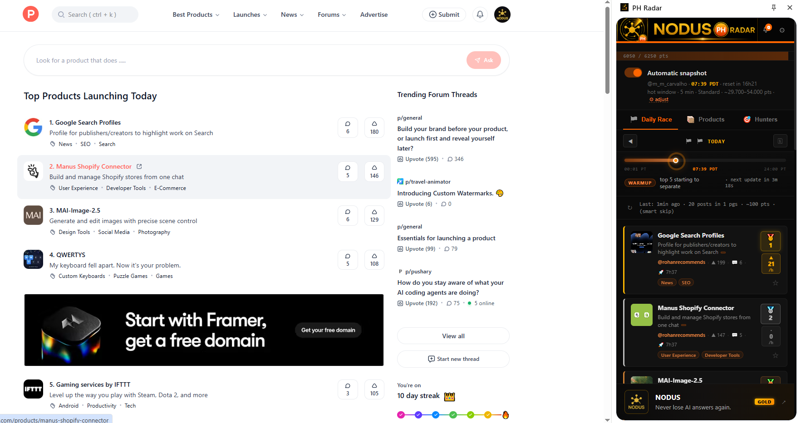Click Get your free domain button

tap(328, 330)
